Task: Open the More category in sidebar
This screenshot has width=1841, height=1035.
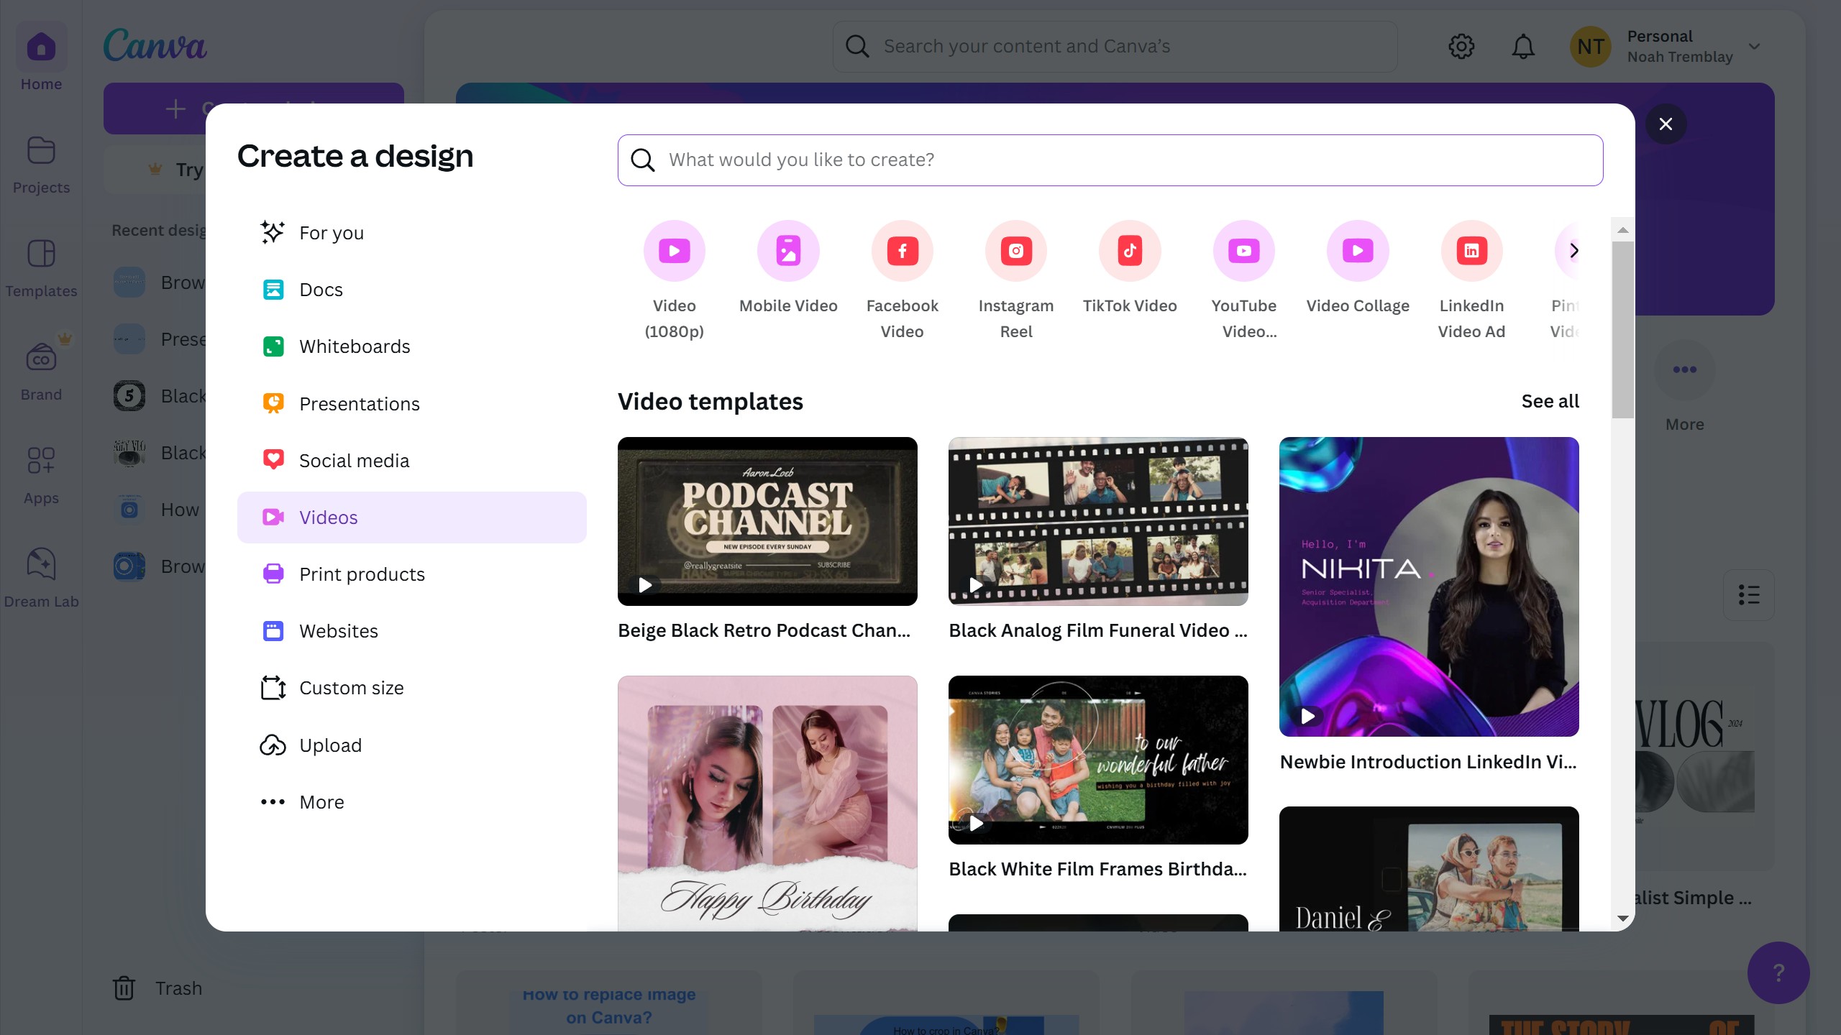Action: click(321, 802)
